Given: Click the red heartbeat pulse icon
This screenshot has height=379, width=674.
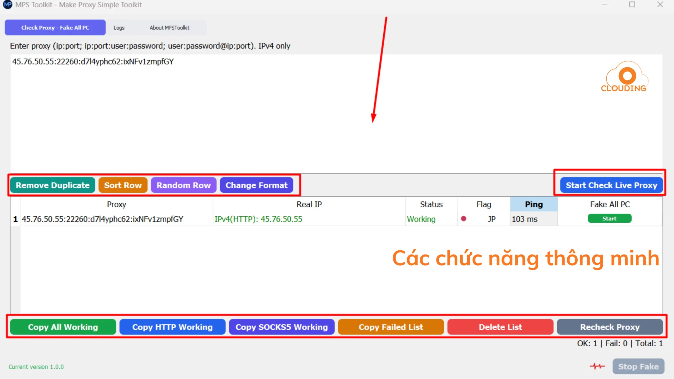Looking at the screenshot, I should [x=597, y=366].
